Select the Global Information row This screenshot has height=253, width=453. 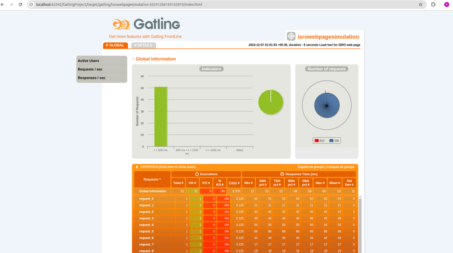click(245, 191)
